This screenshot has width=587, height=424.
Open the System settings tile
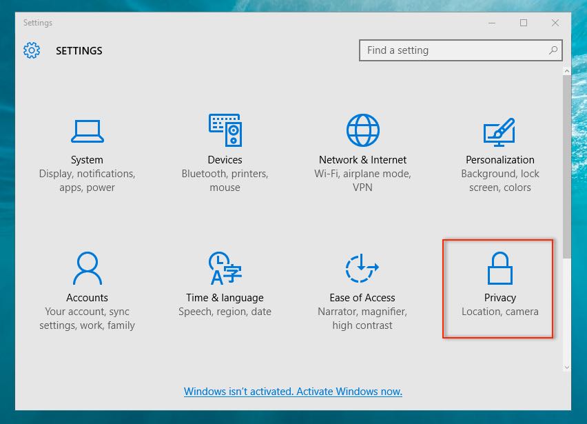point(87,145)
